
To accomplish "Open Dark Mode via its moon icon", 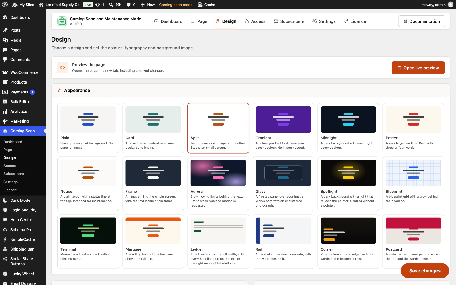I will [x=5, y=200].
